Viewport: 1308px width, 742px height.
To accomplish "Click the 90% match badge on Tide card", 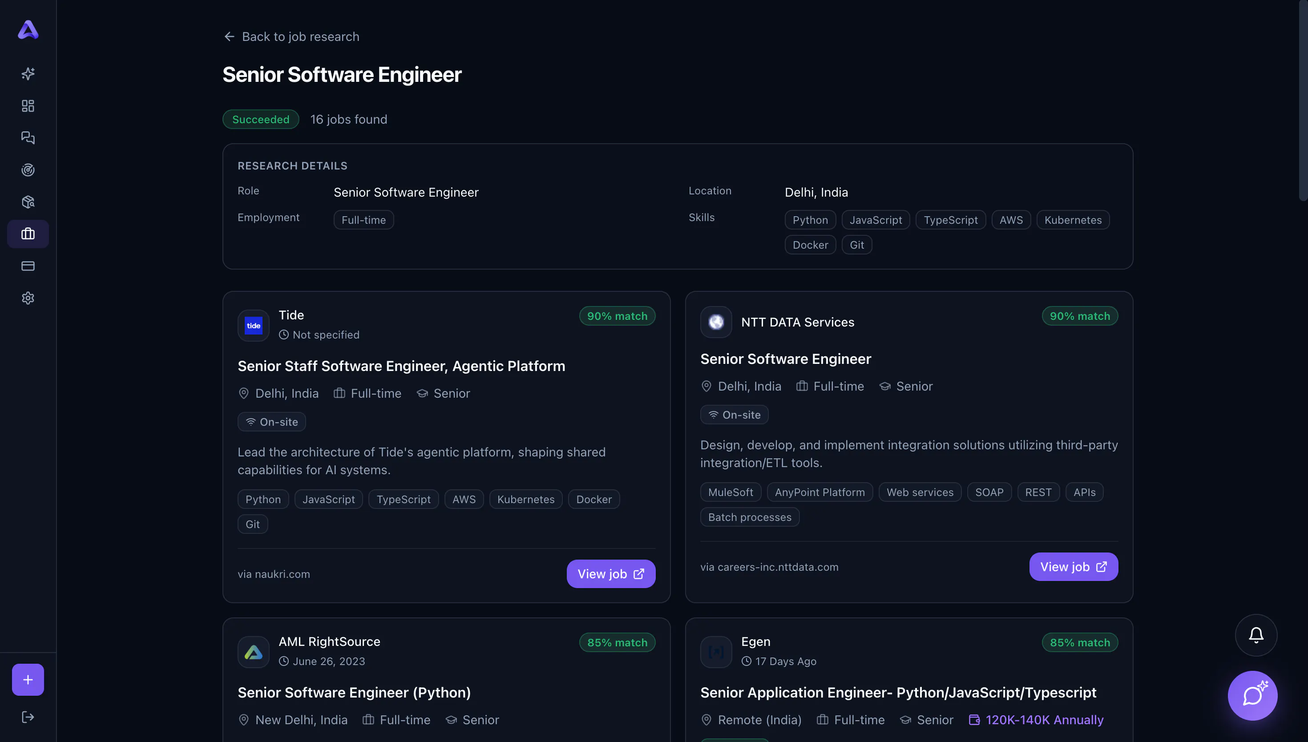I will click(x=617, y=316).
